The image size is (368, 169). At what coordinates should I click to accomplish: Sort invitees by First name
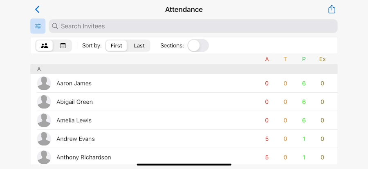(x=117, y=46)
